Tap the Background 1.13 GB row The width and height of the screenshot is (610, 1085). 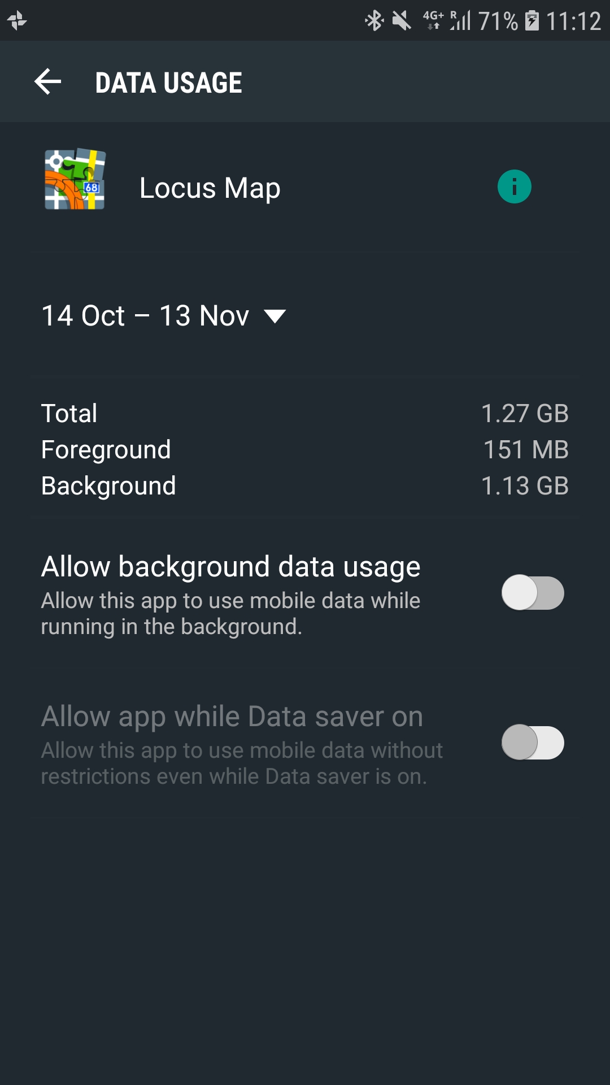click(305, 486)
